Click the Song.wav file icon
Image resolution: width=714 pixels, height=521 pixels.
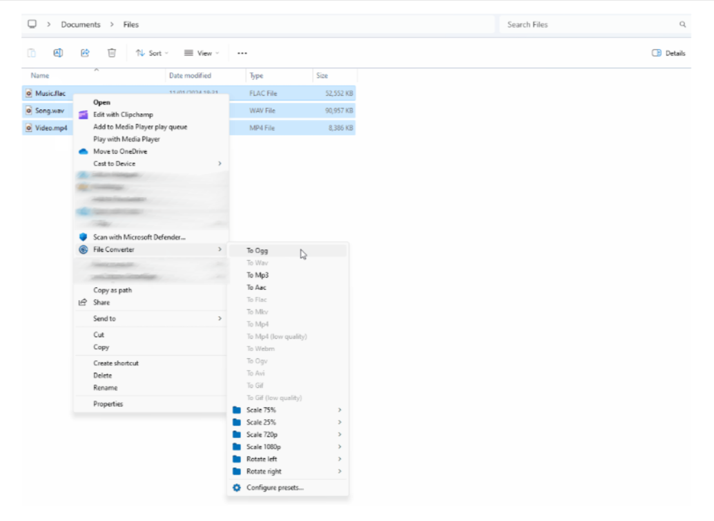(x=29, y=111)
